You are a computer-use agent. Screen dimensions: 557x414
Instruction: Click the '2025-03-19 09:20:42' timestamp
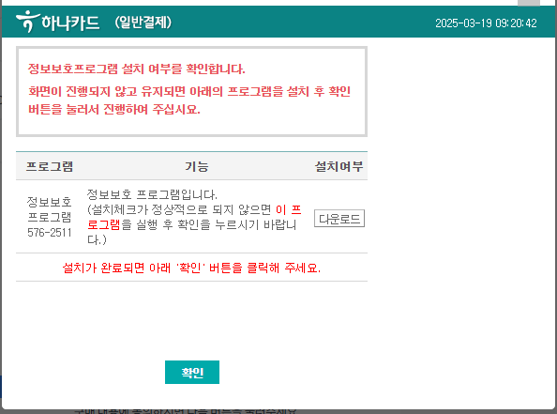(x=486, y=23)
